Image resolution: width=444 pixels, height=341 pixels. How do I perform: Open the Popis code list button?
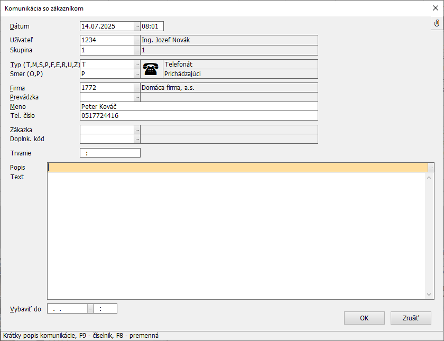click(x=431, y=168)
